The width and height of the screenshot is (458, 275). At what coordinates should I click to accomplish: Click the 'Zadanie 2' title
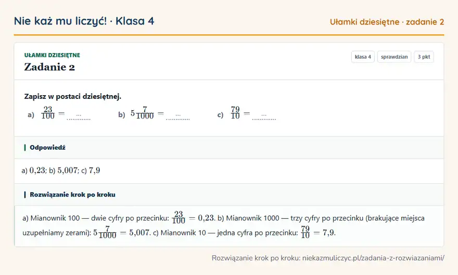(49, 67)
